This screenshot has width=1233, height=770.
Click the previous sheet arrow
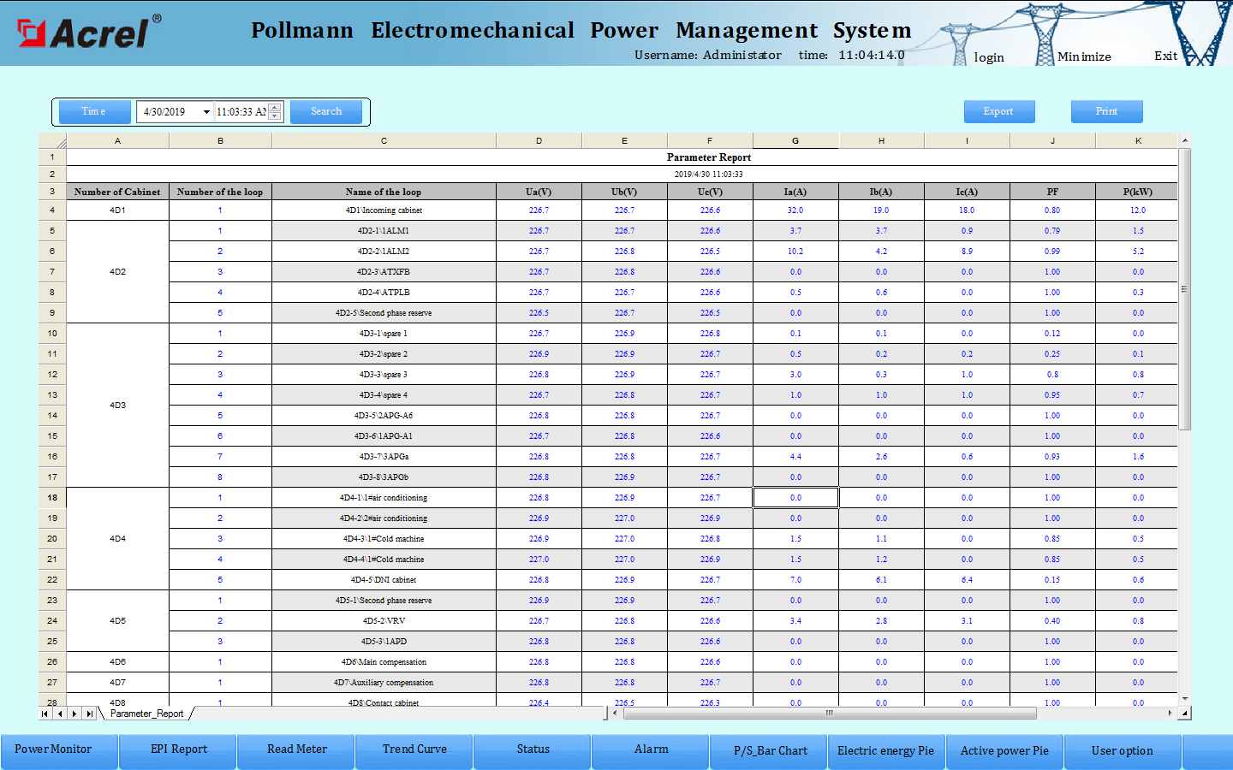60,714
